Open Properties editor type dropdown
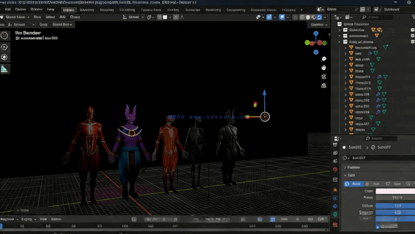Viewport: 415px width, 234px height. (x=337, y=138)
